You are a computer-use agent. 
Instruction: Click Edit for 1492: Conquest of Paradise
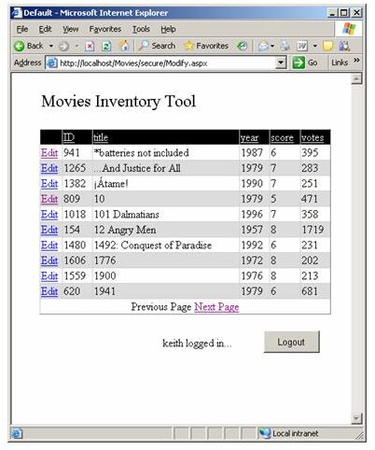coord(49,246)
